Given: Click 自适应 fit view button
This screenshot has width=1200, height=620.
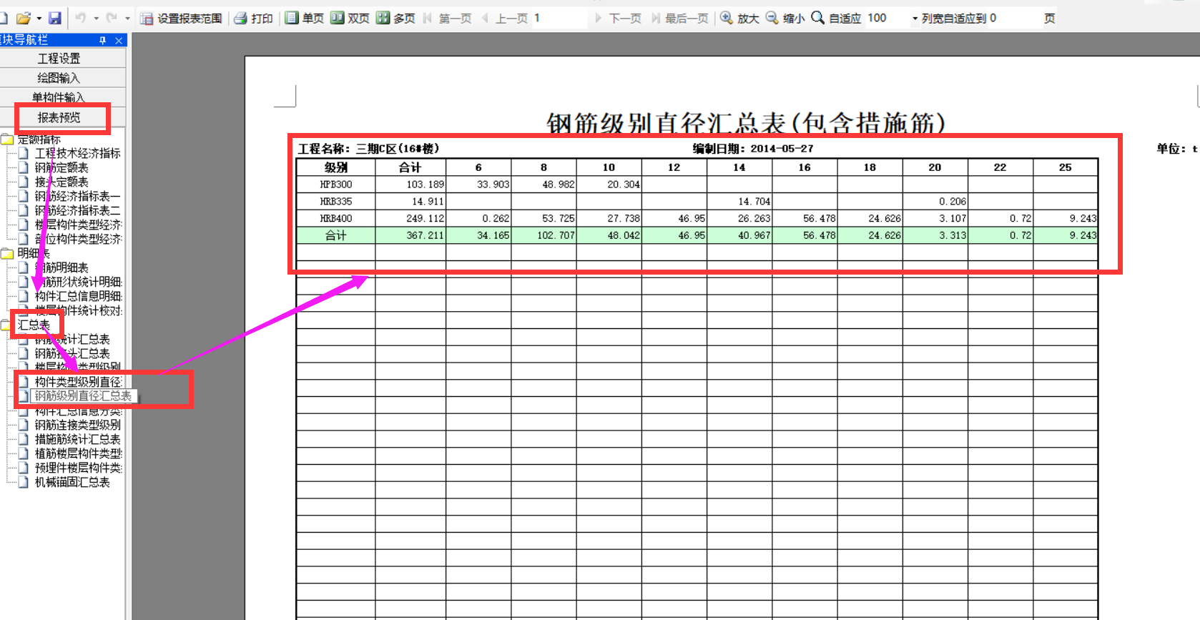Looking at the screenshot, I should pyautogui.click(x=836, y=18).
